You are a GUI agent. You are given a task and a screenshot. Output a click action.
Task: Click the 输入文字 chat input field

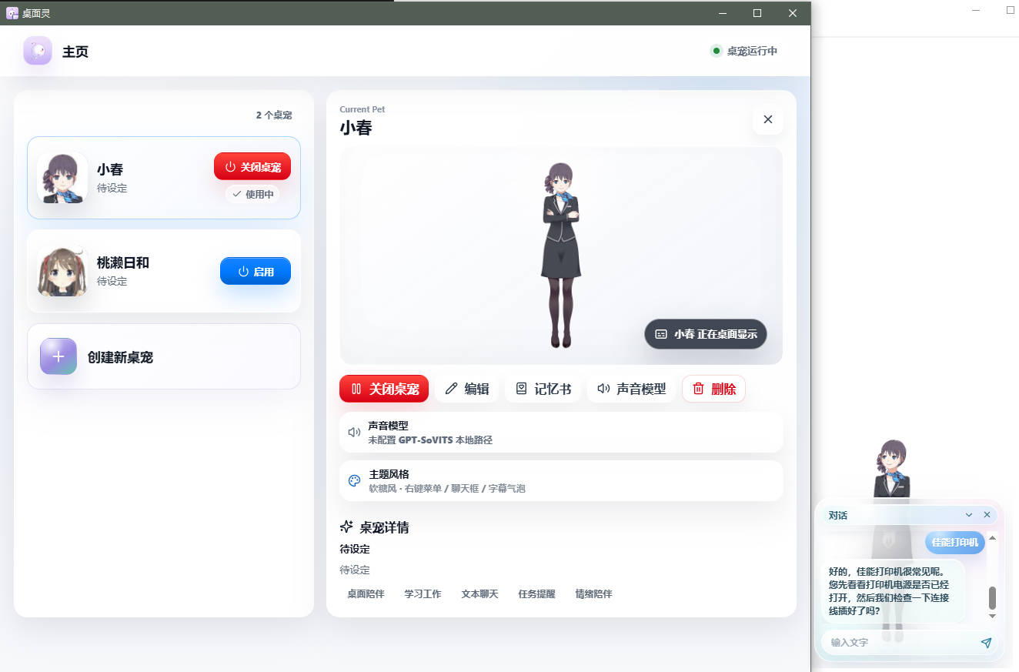(x=897, y=642)
